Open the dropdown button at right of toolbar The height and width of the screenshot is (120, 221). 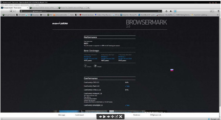212,11
